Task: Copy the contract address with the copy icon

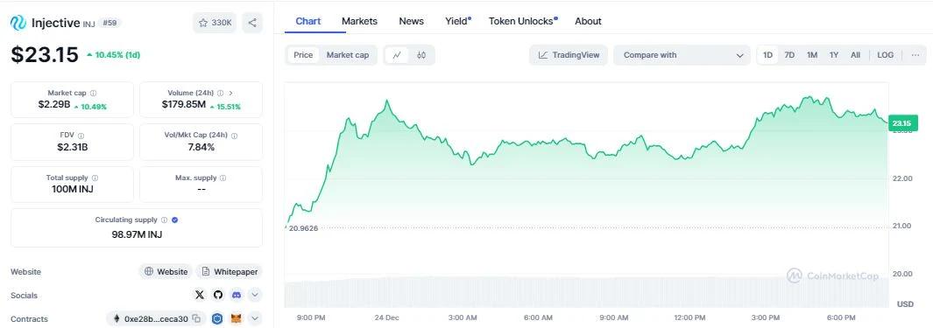Action: pyautogui.click(x=197, y=319)
